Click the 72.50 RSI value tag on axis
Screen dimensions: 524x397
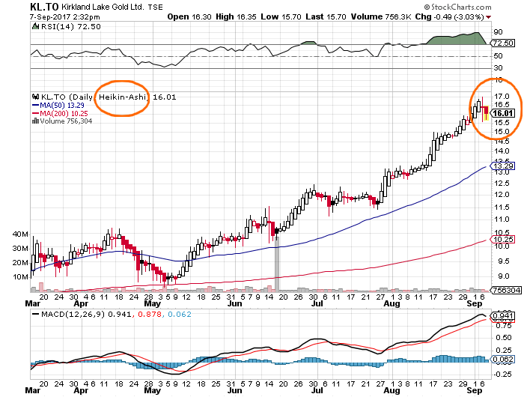coord(502,43)
